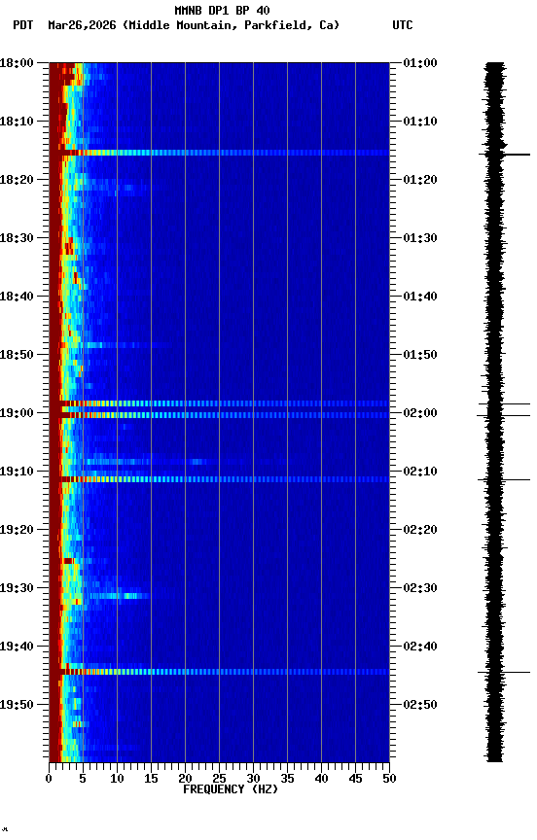Click the title text "MMNB DP1 BP 40"
537x840 pixels.
(x=222, y=10)
